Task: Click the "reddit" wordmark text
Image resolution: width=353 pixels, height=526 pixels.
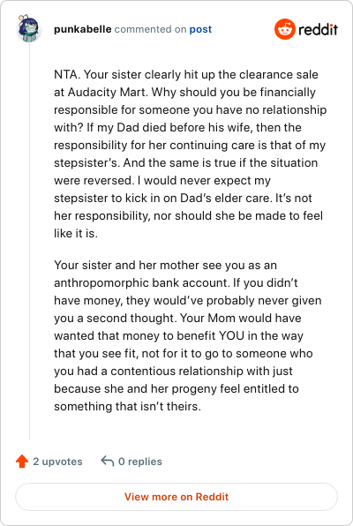Action: pos(318,29)
